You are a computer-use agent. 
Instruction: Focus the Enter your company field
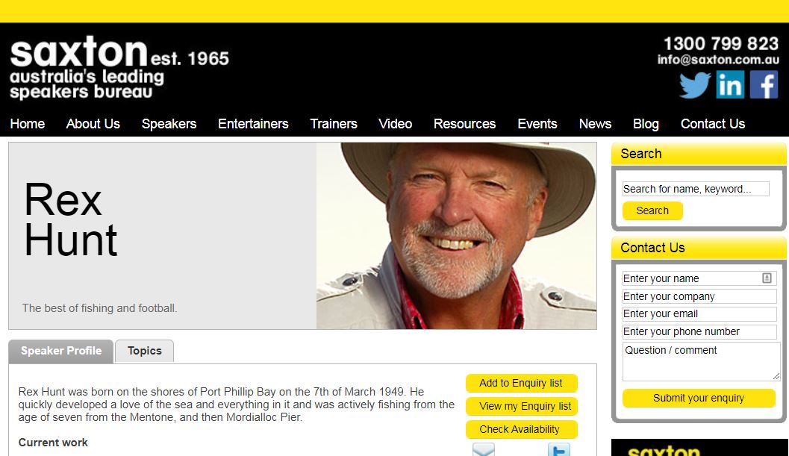click(x=699, y=296)
